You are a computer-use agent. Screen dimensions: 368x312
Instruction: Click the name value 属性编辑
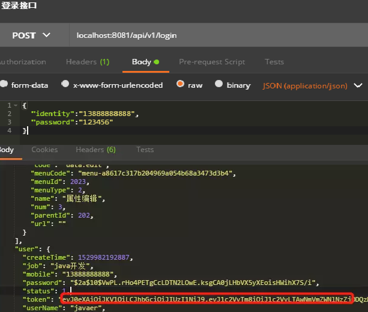coord(82,199)
